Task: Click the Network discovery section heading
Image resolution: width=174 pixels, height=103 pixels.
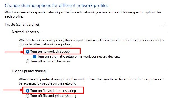Action: (26, 32)
